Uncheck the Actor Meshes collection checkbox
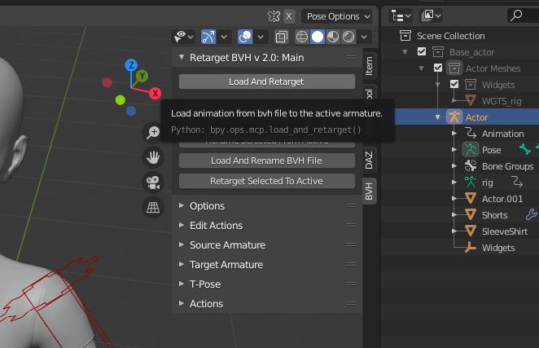Screen dimensions: 539x348 click(x=438, y=68)
